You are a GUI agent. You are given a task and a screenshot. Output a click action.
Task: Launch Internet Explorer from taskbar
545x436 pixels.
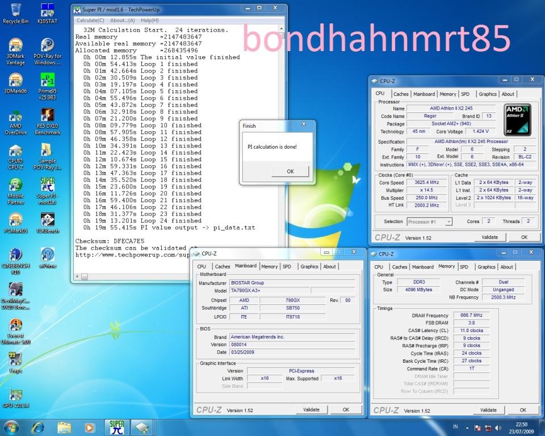(x=38, y=427)
